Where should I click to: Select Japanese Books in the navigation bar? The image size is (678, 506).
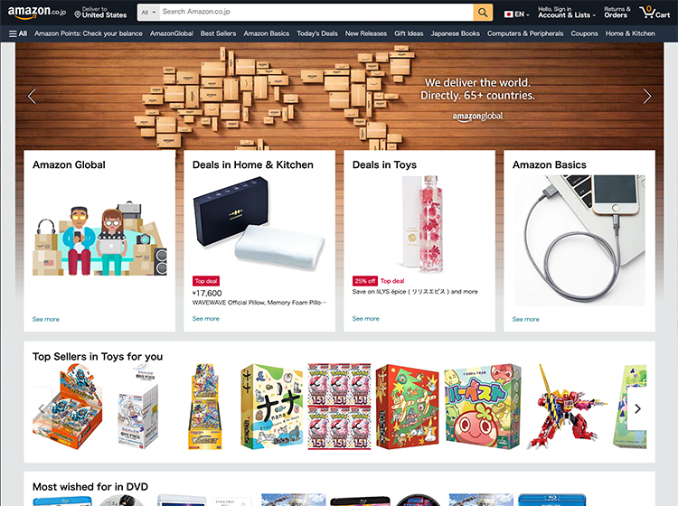pos(455,33)
